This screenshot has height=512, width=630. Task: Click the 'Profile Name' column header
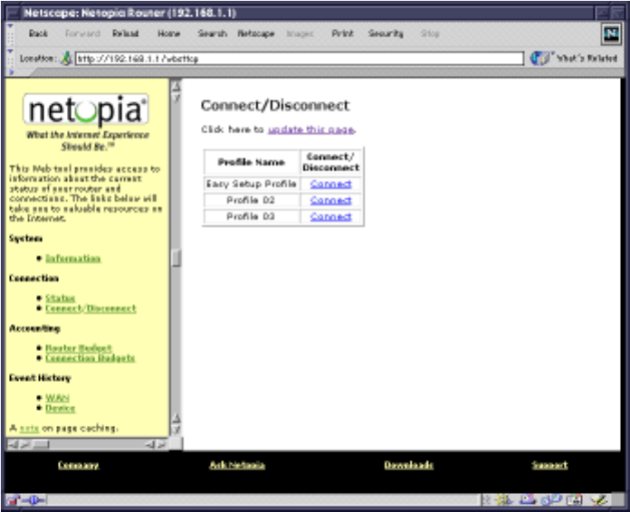click(251, 162)
